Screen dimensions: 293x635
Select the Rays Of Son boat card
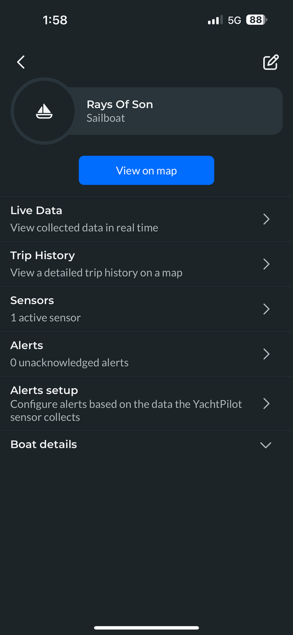(147, 111)
